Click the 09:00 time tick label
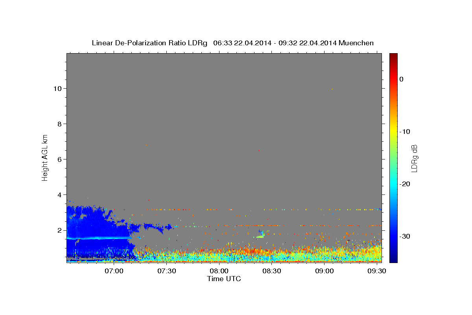 [324, 271]
